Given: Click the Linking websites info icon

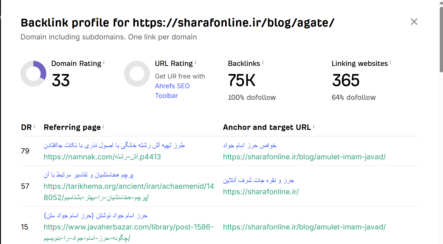Looking at the screenshot, I should [x=391, y=62].
